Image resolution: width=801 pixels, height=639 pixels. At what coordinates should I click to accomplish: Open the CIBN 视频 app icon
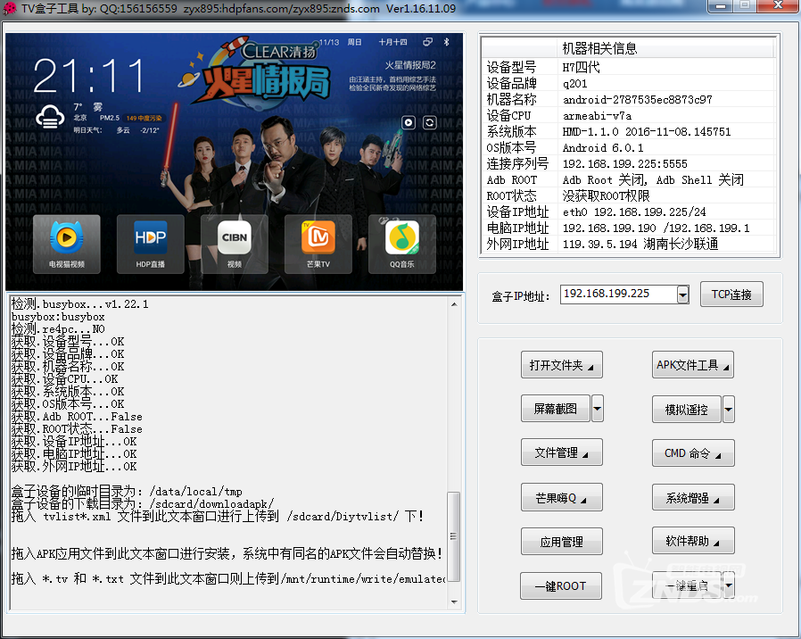tap(234, 244)
